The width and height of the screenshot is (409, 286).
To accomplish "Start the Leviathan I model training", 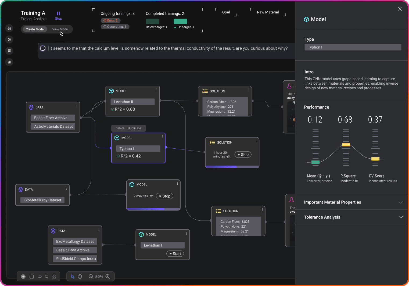I will point(175,253).
